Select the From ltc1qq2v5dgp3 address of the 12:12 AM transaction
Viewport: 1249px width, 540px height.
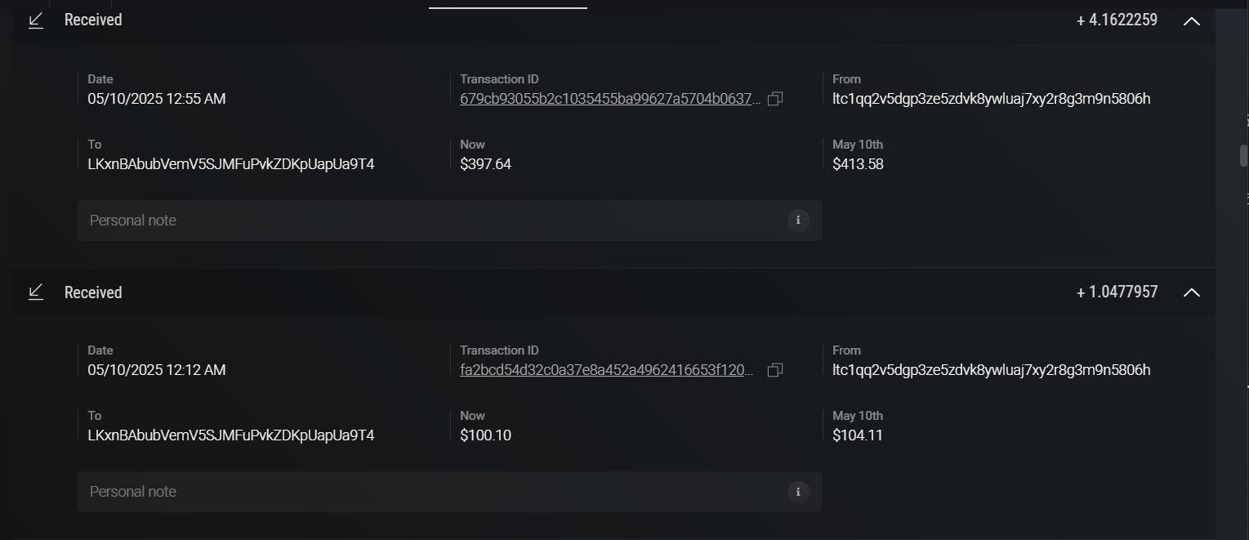coord(991,370)
